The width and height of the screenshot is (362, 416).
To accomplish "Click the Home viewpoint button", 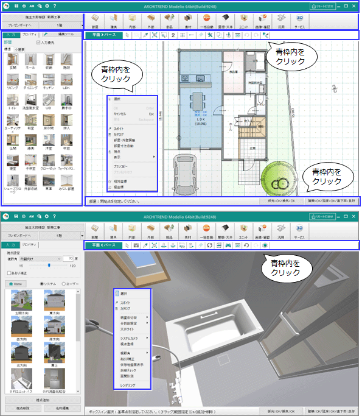I will pos(16,284).
